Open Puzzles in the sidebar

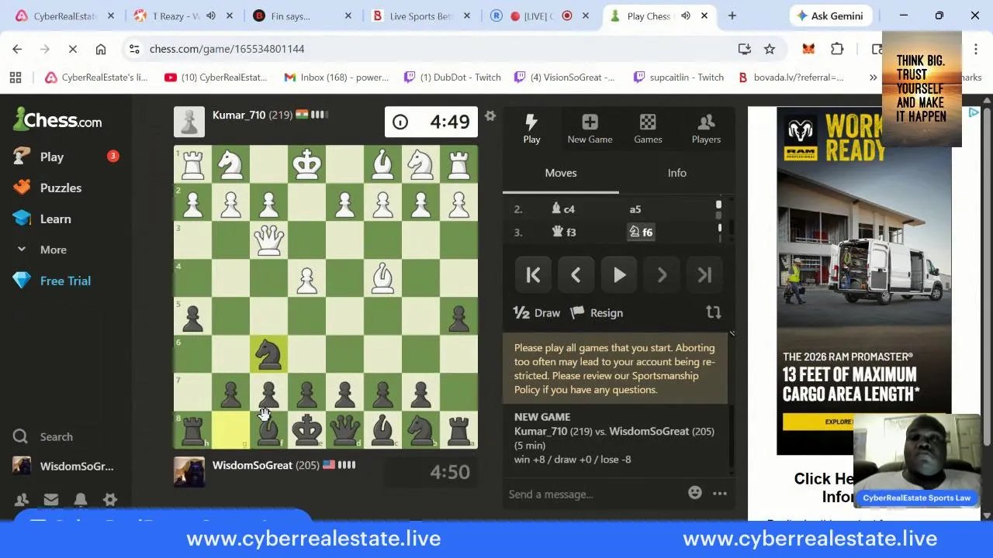click(x=61, y=188)
